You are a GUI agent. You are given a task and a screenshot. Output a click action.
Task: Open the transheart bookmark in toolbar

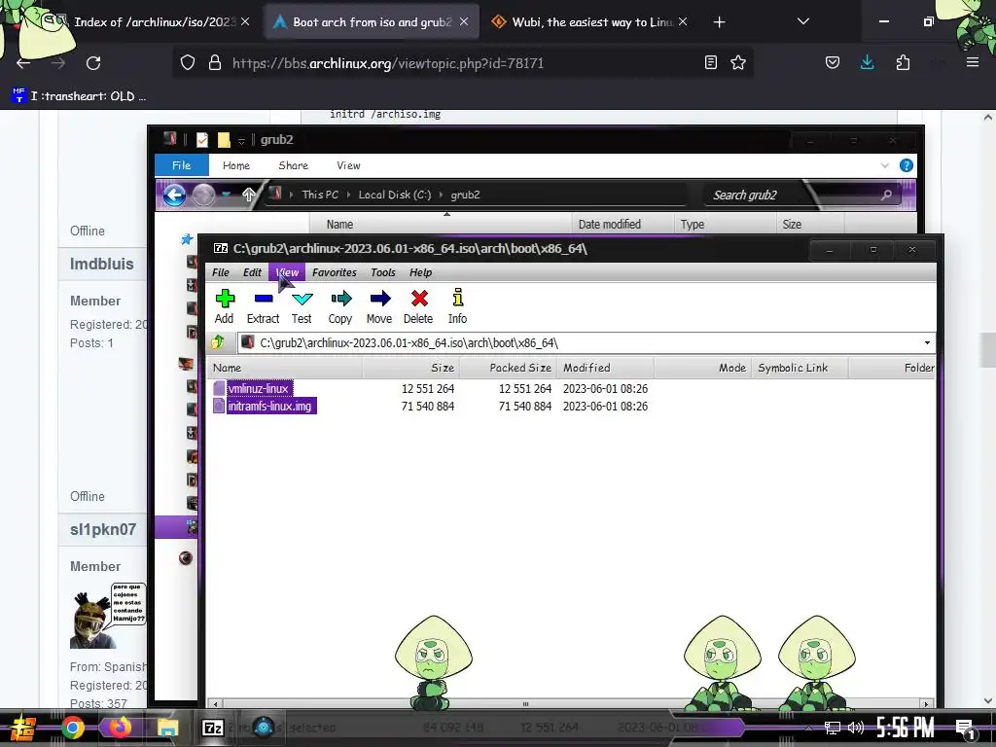point(80,96)
